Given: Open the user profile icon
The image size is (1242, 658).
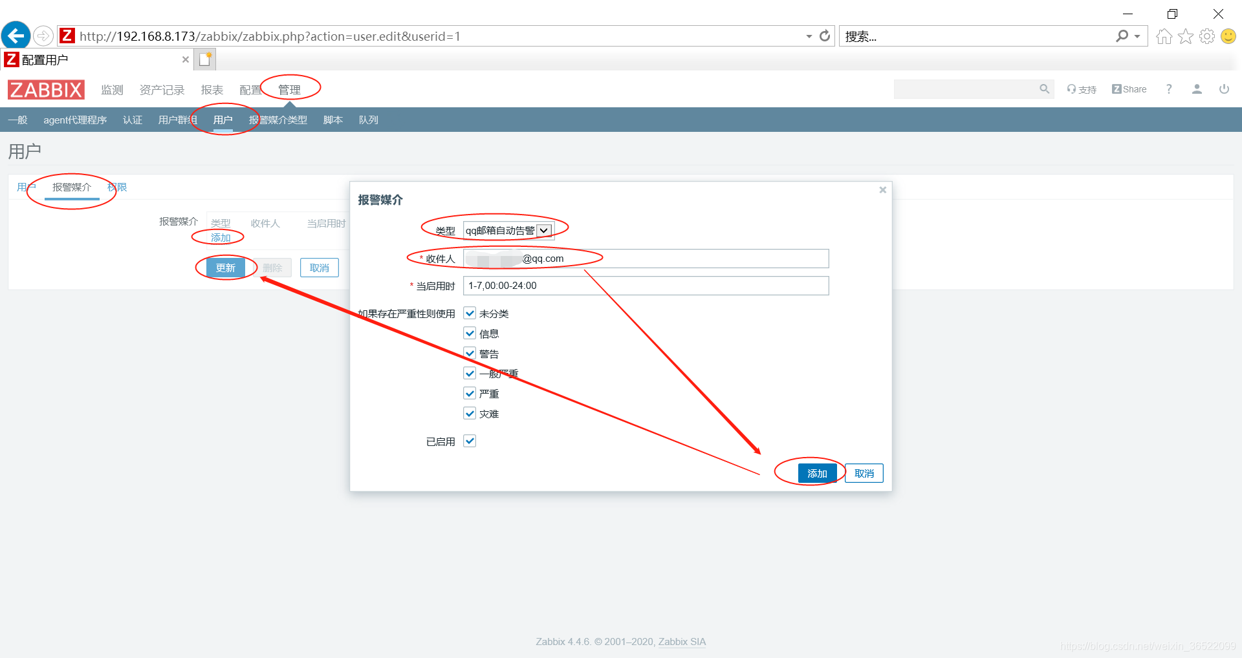Looking at the screenshot, I should [x=1197, y=89].
